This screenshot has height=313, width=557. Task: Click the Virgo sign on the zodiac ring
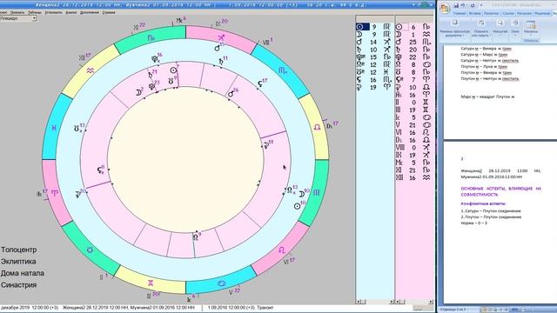point(317,192)
